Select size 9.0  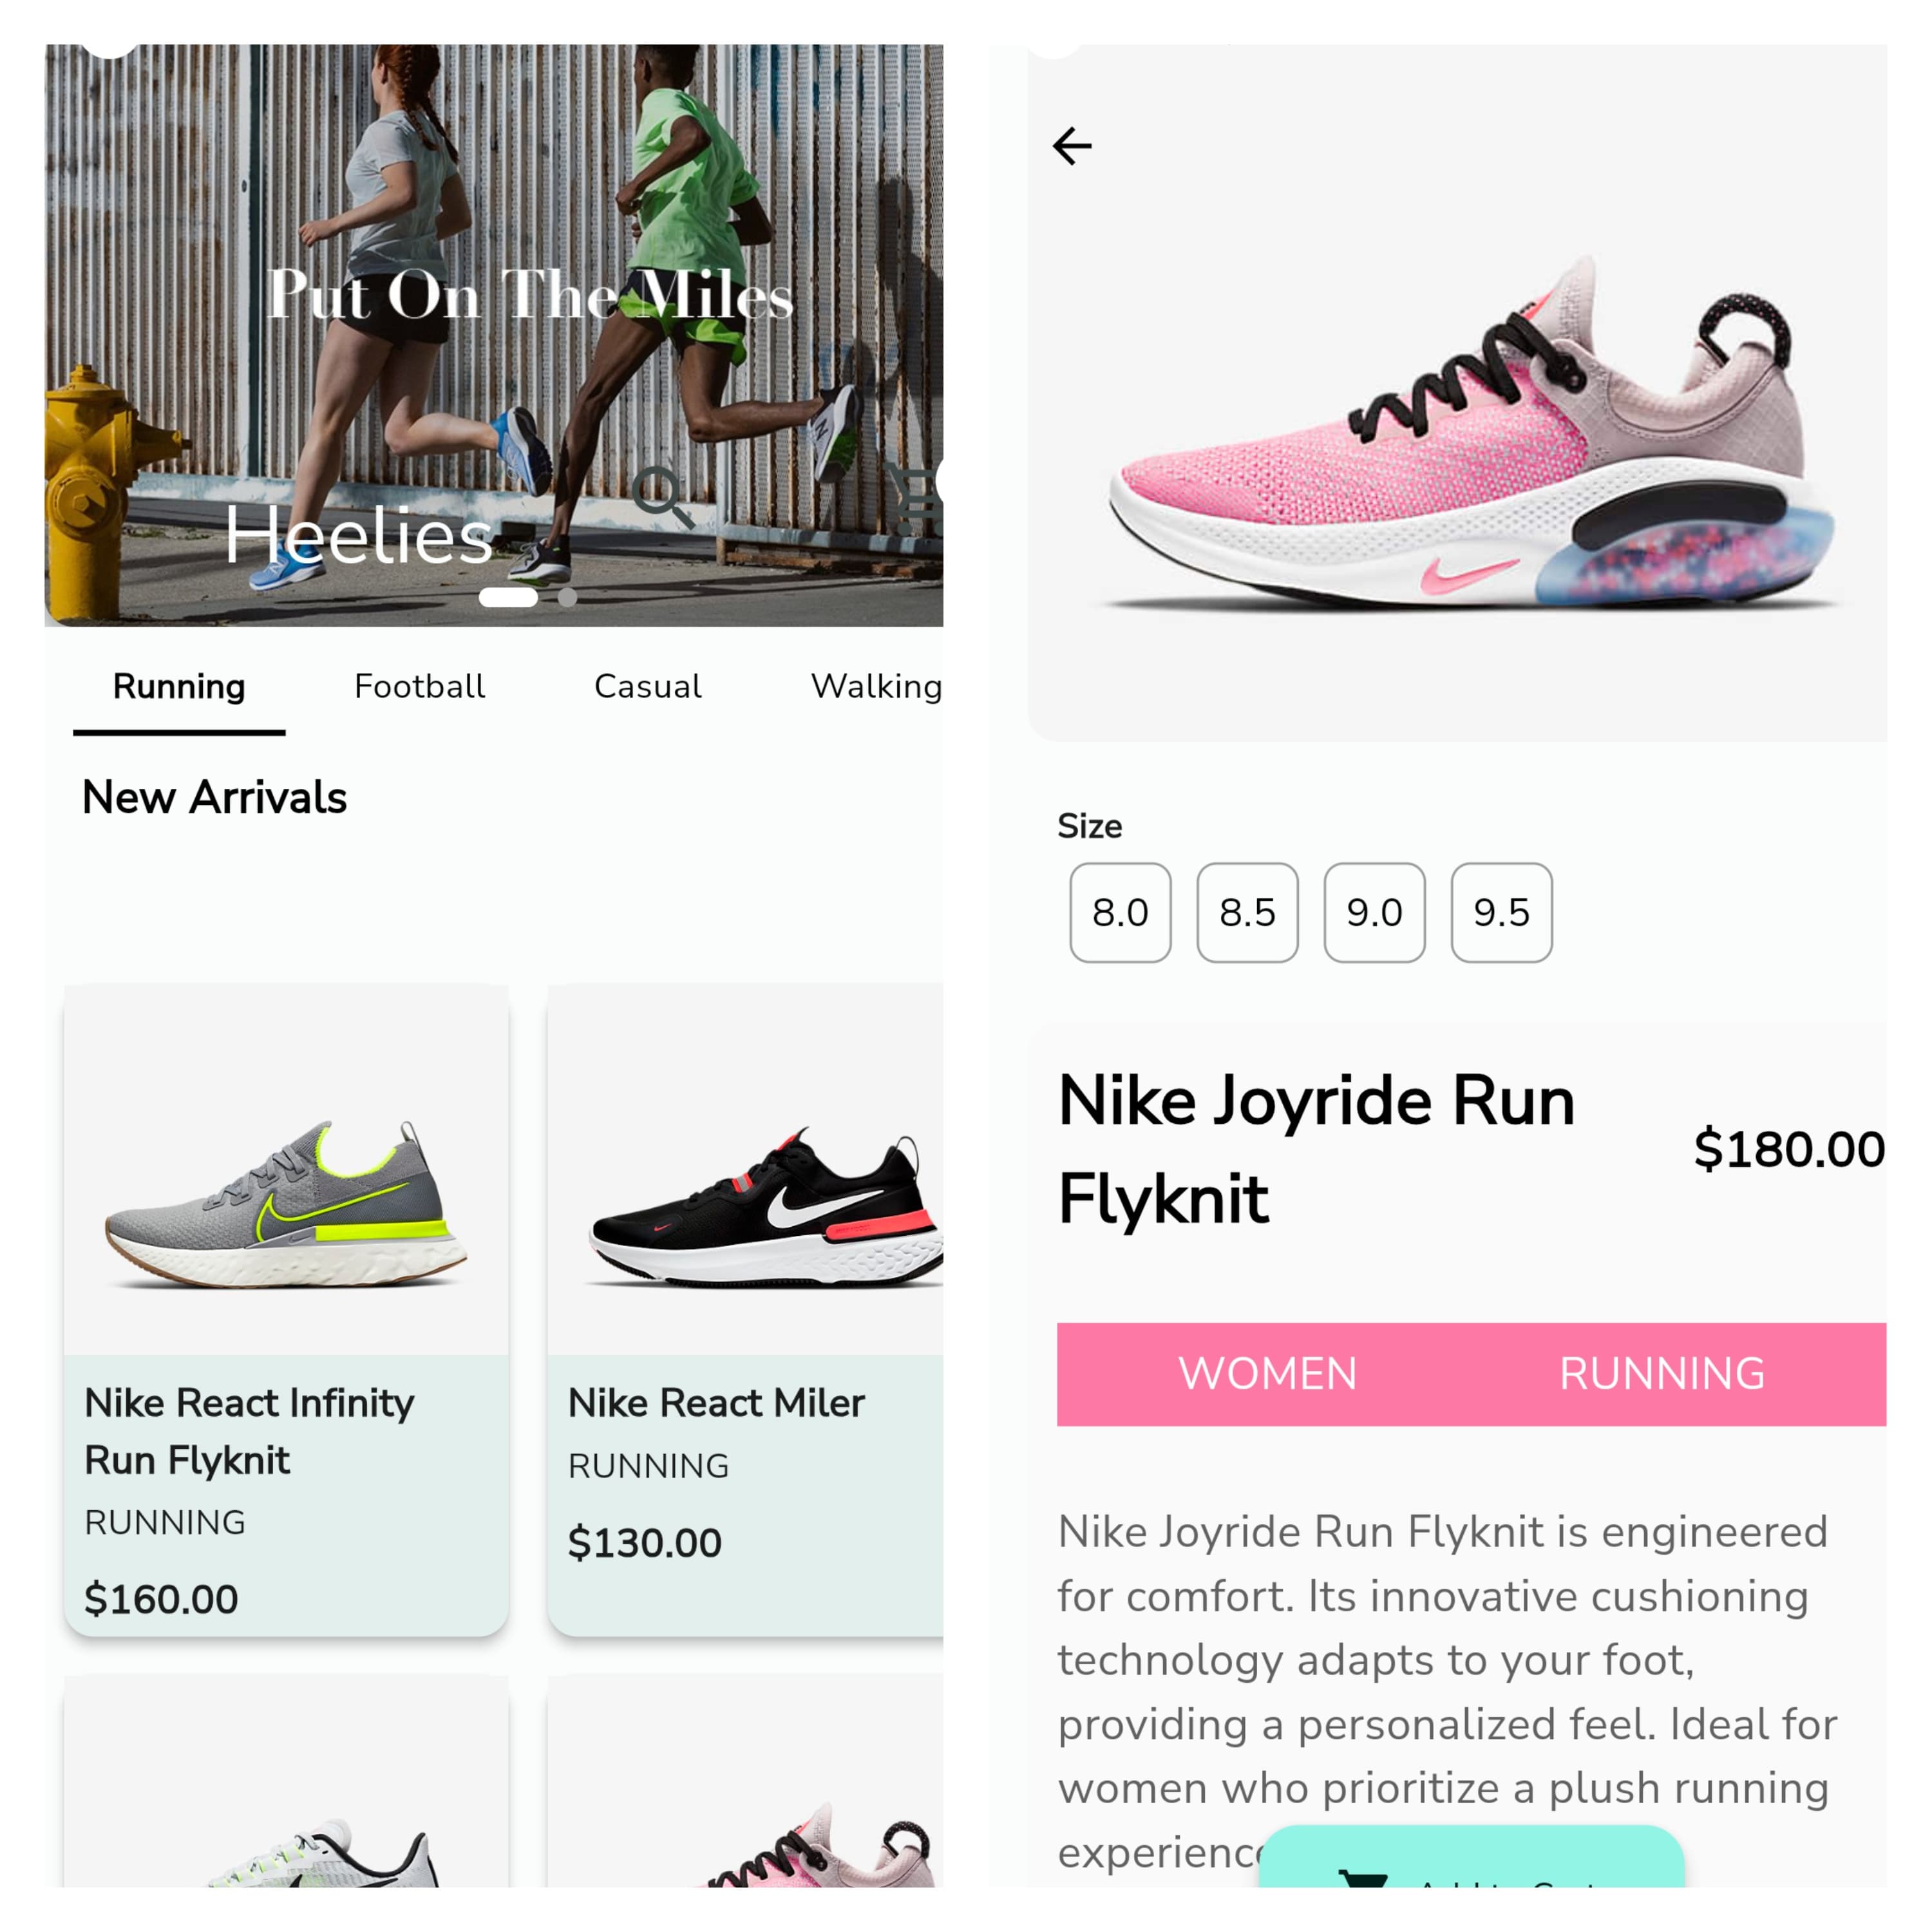tap(1373, 912)
